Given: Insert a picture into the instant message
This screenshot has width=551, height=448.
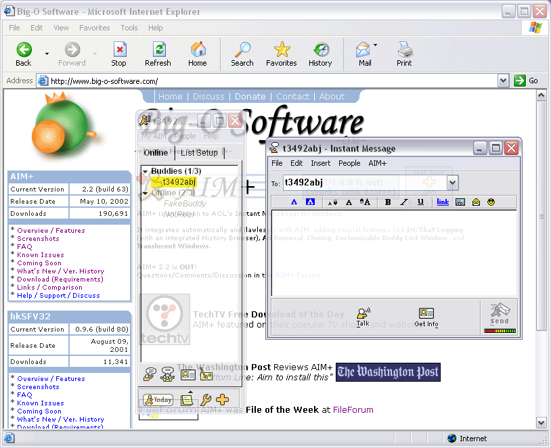Looking at the screenshot, I should click(460, 202).
